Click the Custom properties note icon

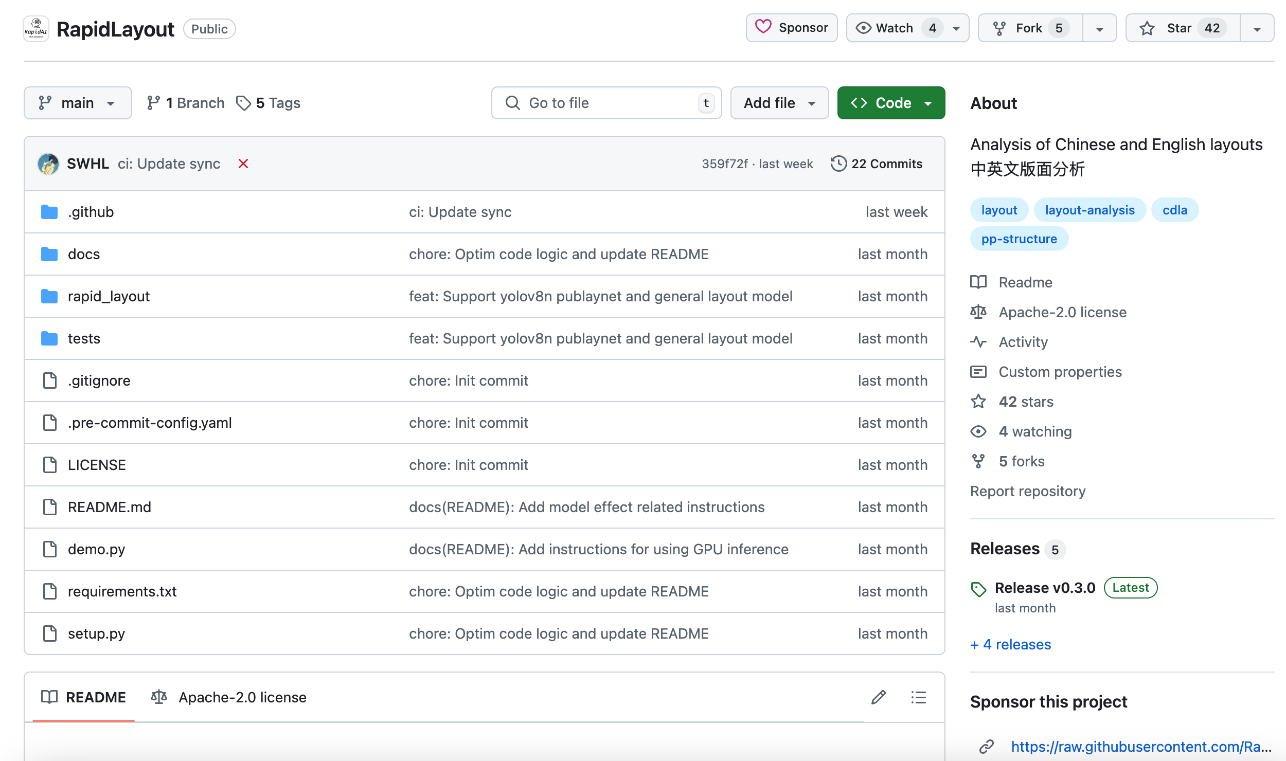978,372
